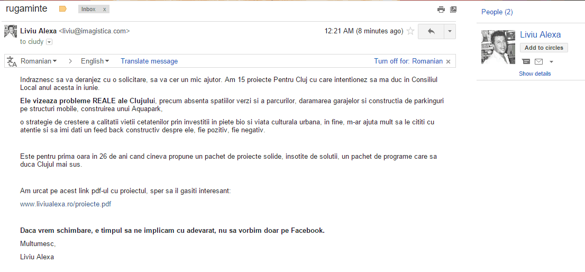Click the translate icon in translation bar

(12, 61)
